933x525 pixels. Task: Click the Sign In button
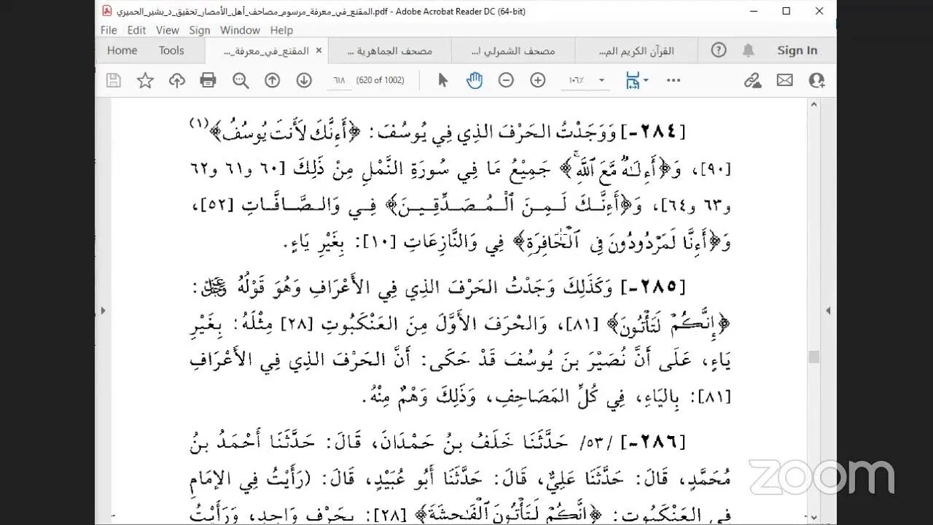pos(797,50)
